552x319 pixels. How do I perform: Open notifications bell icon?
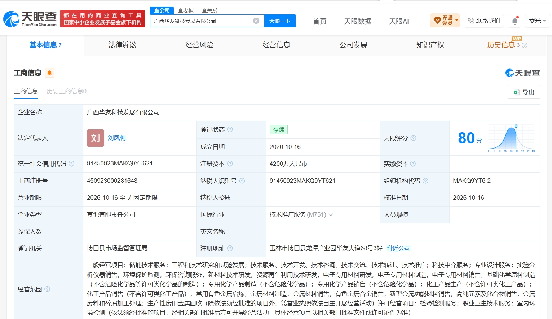[515, 21]
